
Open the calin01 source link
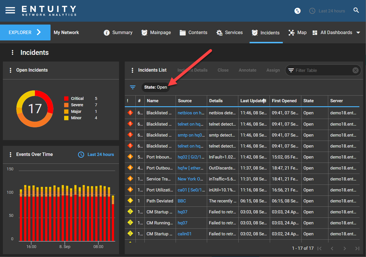(185, 234)
